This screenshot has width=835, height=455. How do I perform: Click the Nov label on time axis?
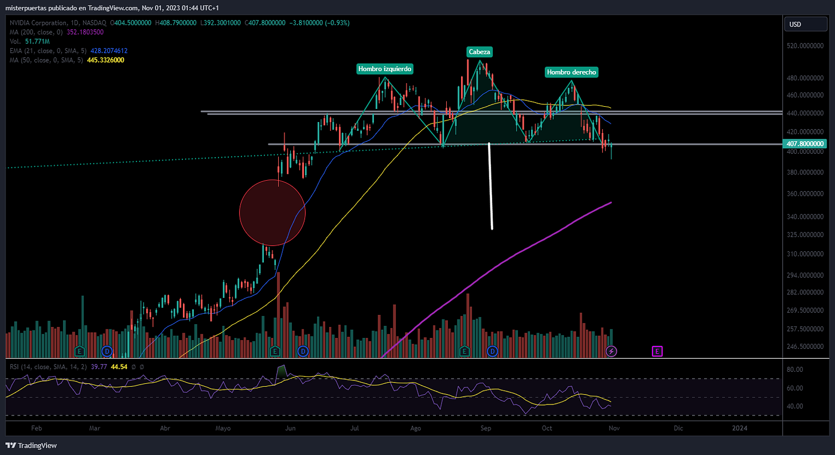pos(614,428)
